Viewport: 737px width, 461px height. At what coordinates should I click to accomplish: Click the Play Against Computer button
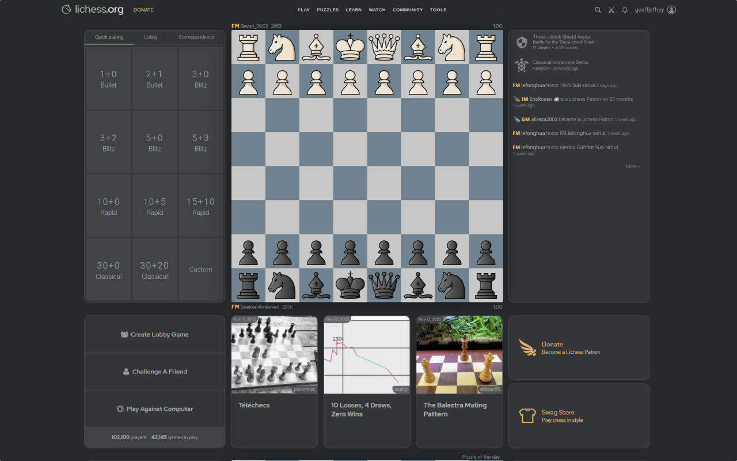pyautogui.click(x=154, y=409)
